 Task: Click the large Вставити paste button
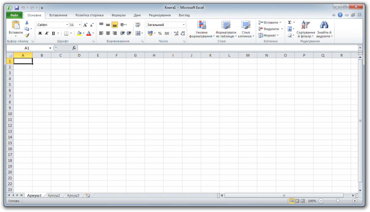tap(16, 29)
